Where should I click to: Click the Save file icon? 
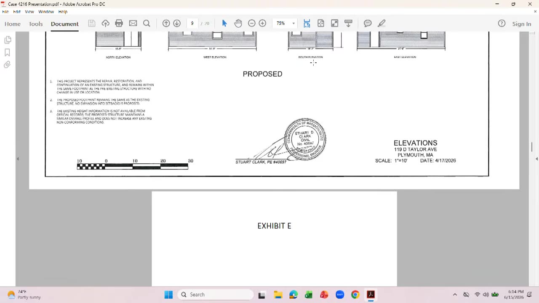pos(91,23)
